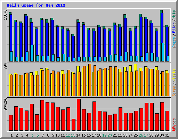The width and height of the screenshot is (178, 139).
Task: Click day label 4
Action: coord(27,135)
